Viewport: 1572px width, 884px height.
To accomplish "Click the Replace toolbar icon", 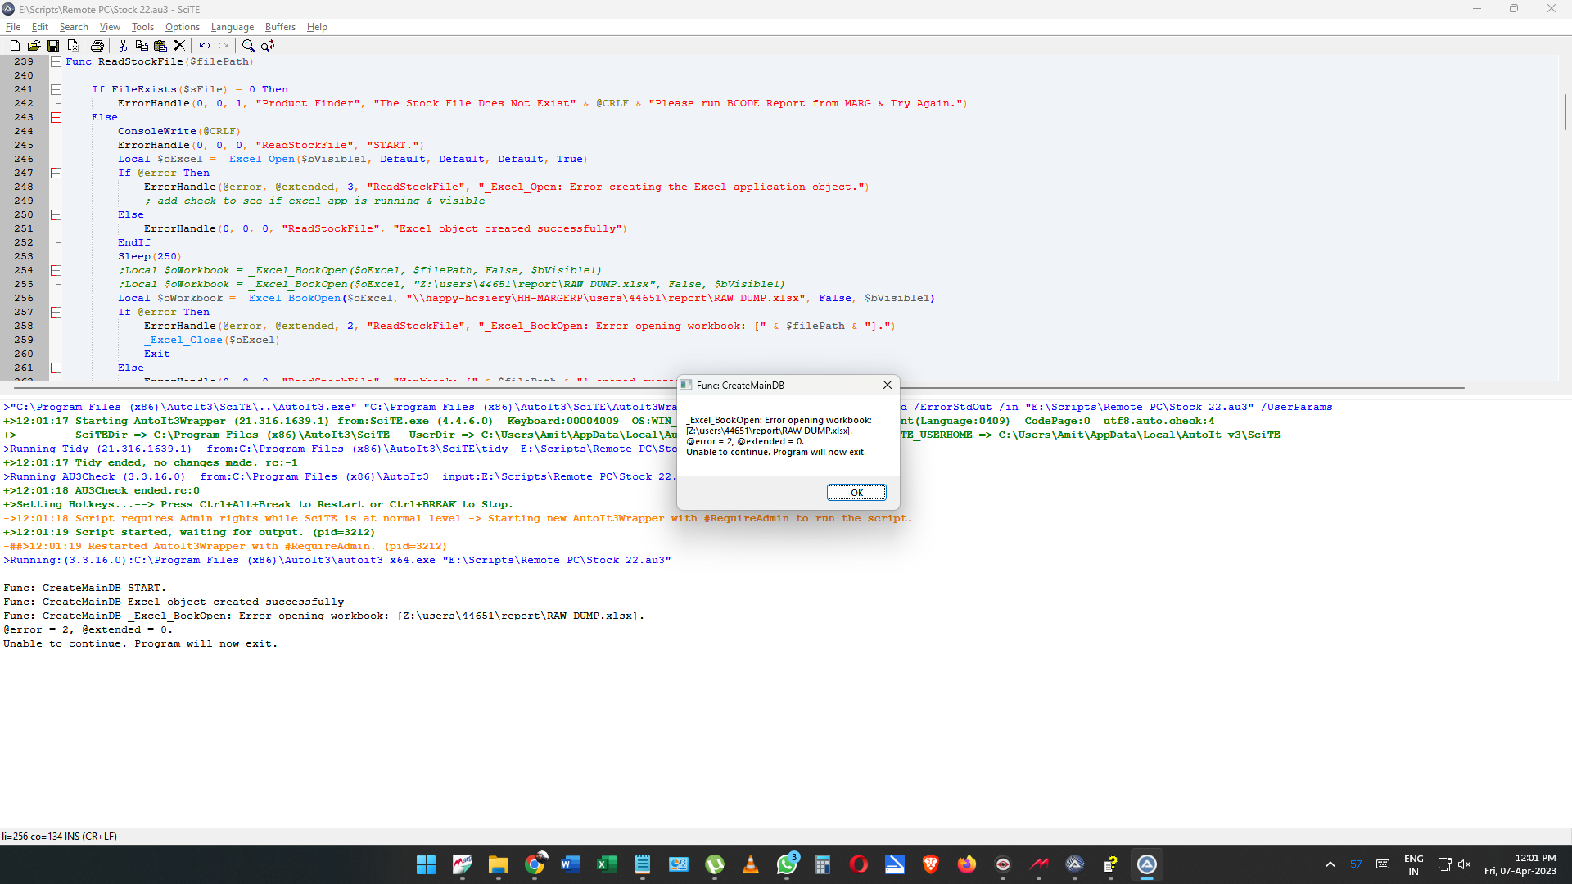I will pos(268,46).
